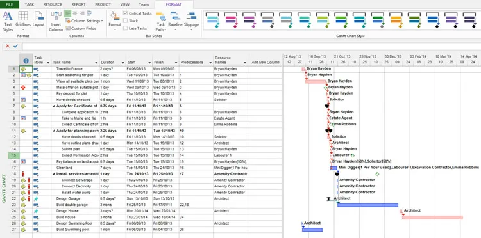Enable the Late Tasks checkbox
This screenshot has width=481, height=238.
126,28
